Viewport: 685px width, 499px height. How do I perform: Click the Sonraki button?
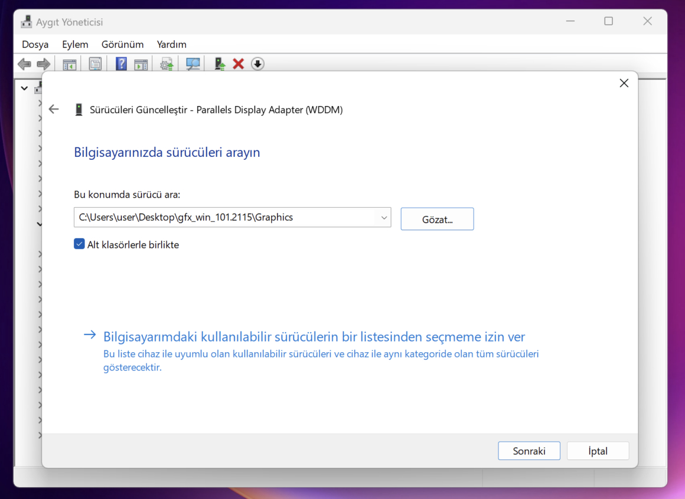pos(529,451)
